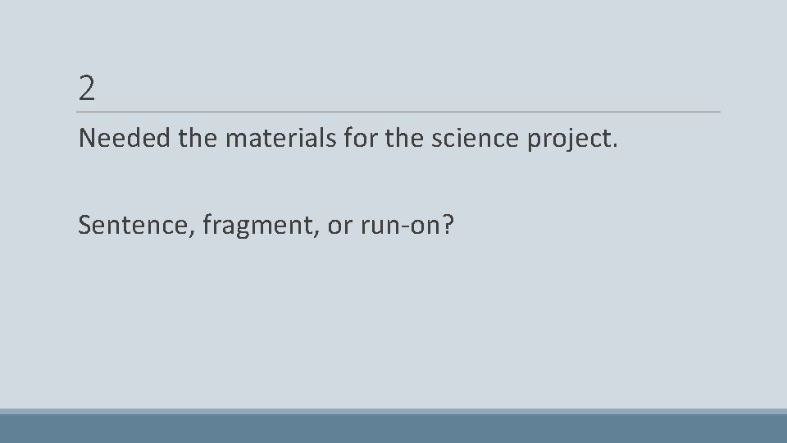Click the slide title number 2
Viewport: 787px width, 443px height.
point(87,89)
